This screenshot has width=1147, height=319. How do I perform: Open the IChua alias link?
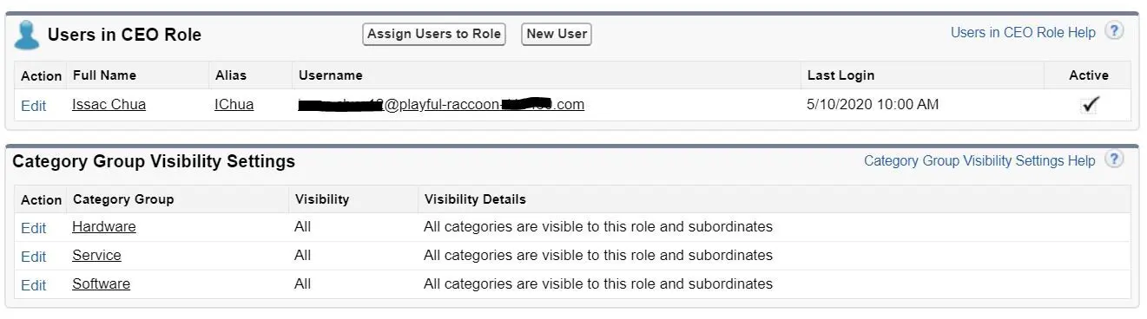[x=234, y=105]
